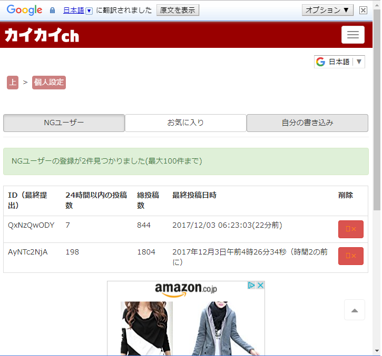The width and height of the screenshot is (382, 356).
Task: Close the Google translate bar
Action: (x=363, y=10)
